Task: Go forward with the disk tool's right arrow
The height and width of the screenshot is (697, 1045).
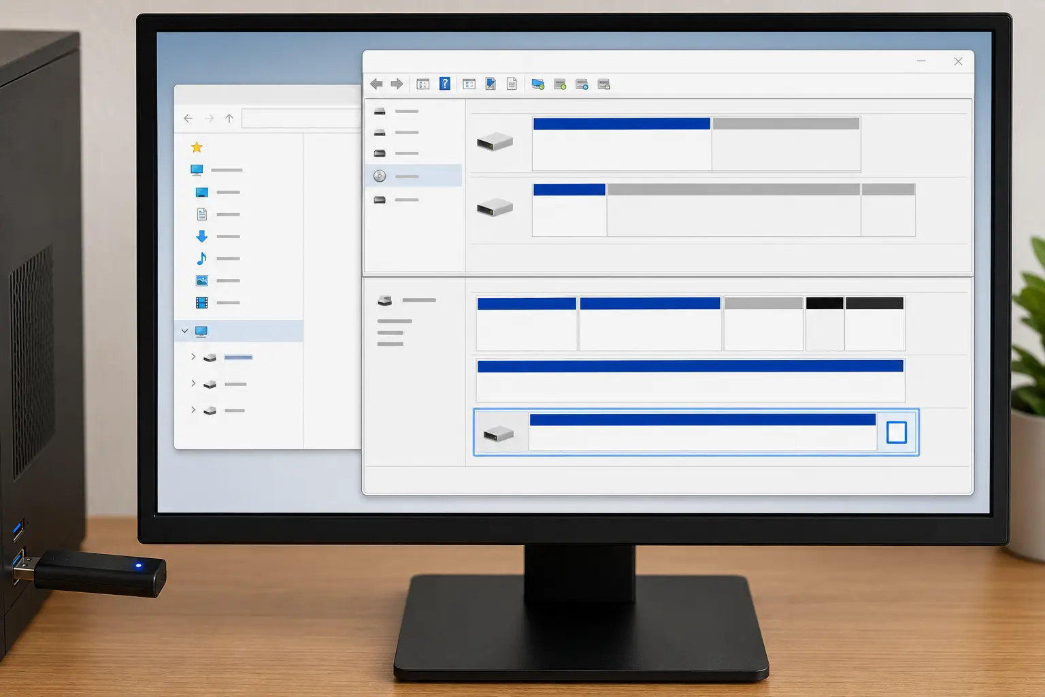Action: pyautogui.click(x=397, y=84)
